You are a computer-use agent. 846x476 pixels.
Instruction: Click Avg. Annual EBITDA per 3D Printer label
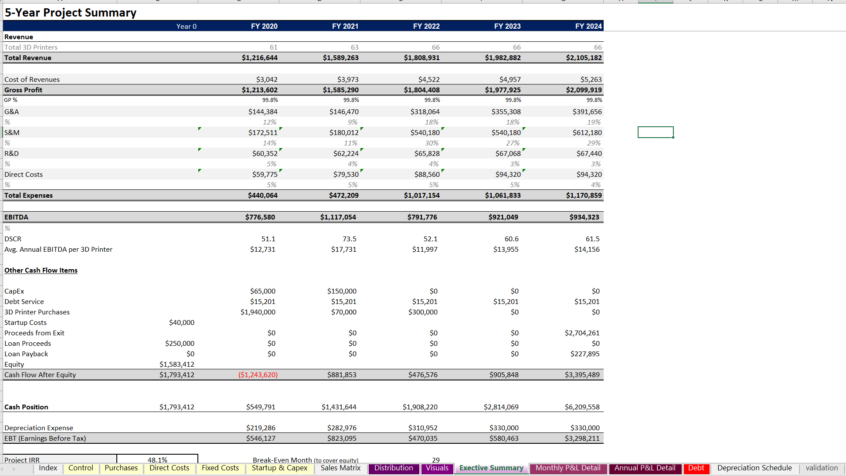coord(58,249)
